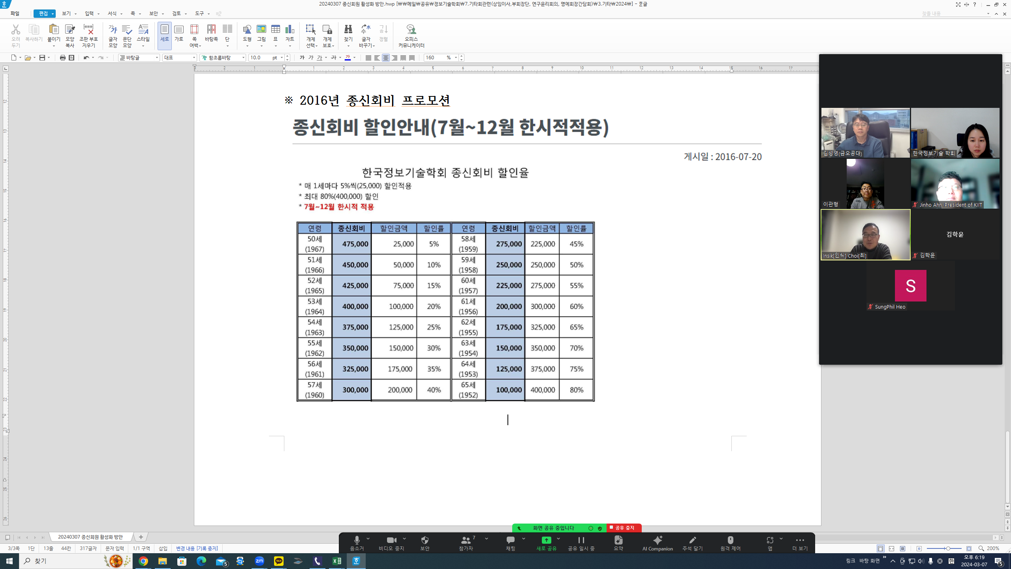Open the 서식 menu
The width and height of the screenshot is (1011, 569).
[x=112, y=13]
